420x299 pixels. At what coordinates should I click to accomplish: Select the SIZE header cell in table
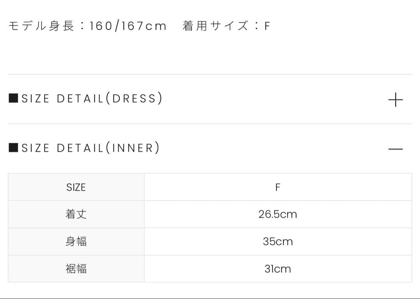tap(76, 187)
